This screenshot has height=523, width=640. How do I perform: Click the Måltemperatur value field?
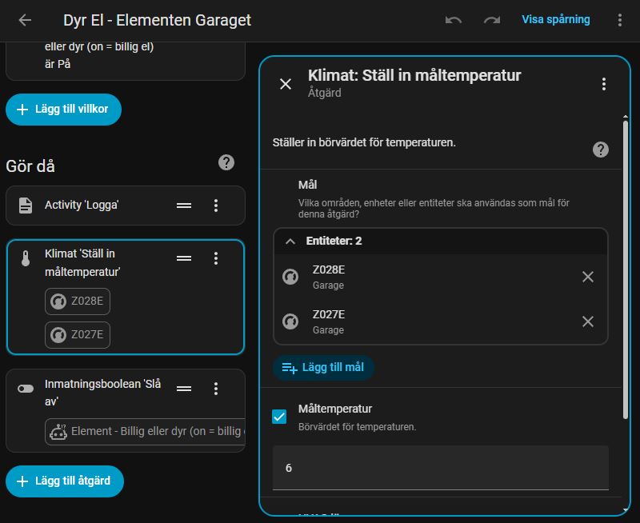tap(440, 468)
